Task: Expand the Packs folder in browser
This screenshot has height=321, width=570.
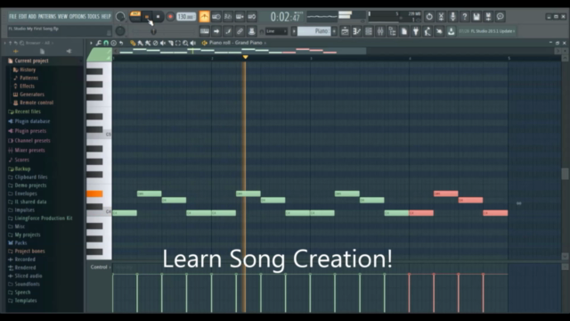Action: pos(20,243)
